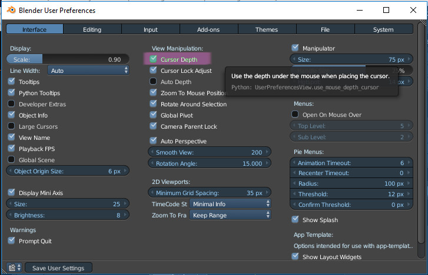Increase Smooth View with right arrow

click(267, 152)
